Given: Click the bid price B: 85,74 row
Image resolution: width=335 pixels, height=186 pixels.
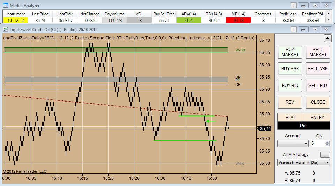Looking at the screenshot, I should pos(300,181).
